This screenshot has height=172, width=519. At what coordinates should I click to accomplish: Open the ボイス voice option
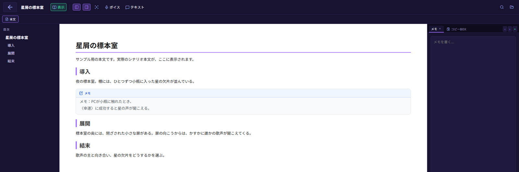point(112,7)
